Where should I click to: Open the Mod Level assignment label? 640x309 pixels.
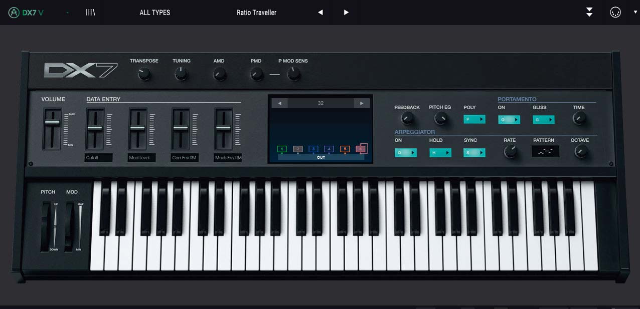point(141,158)
